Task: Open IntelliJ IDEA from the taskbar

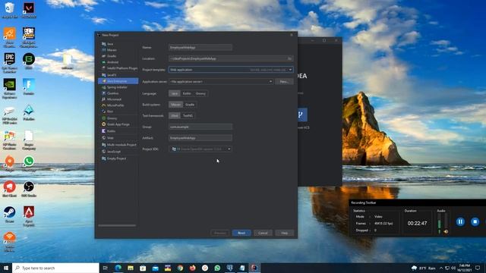Action: [254, 268]
